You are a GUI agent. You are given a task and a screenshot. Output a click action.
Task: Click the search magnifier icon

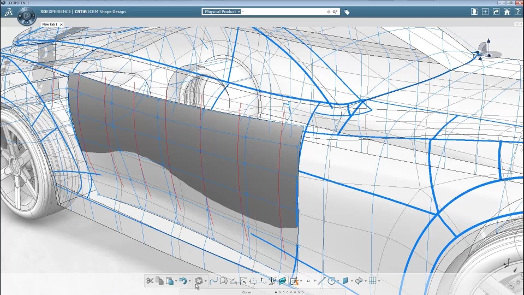pos(335,11)
